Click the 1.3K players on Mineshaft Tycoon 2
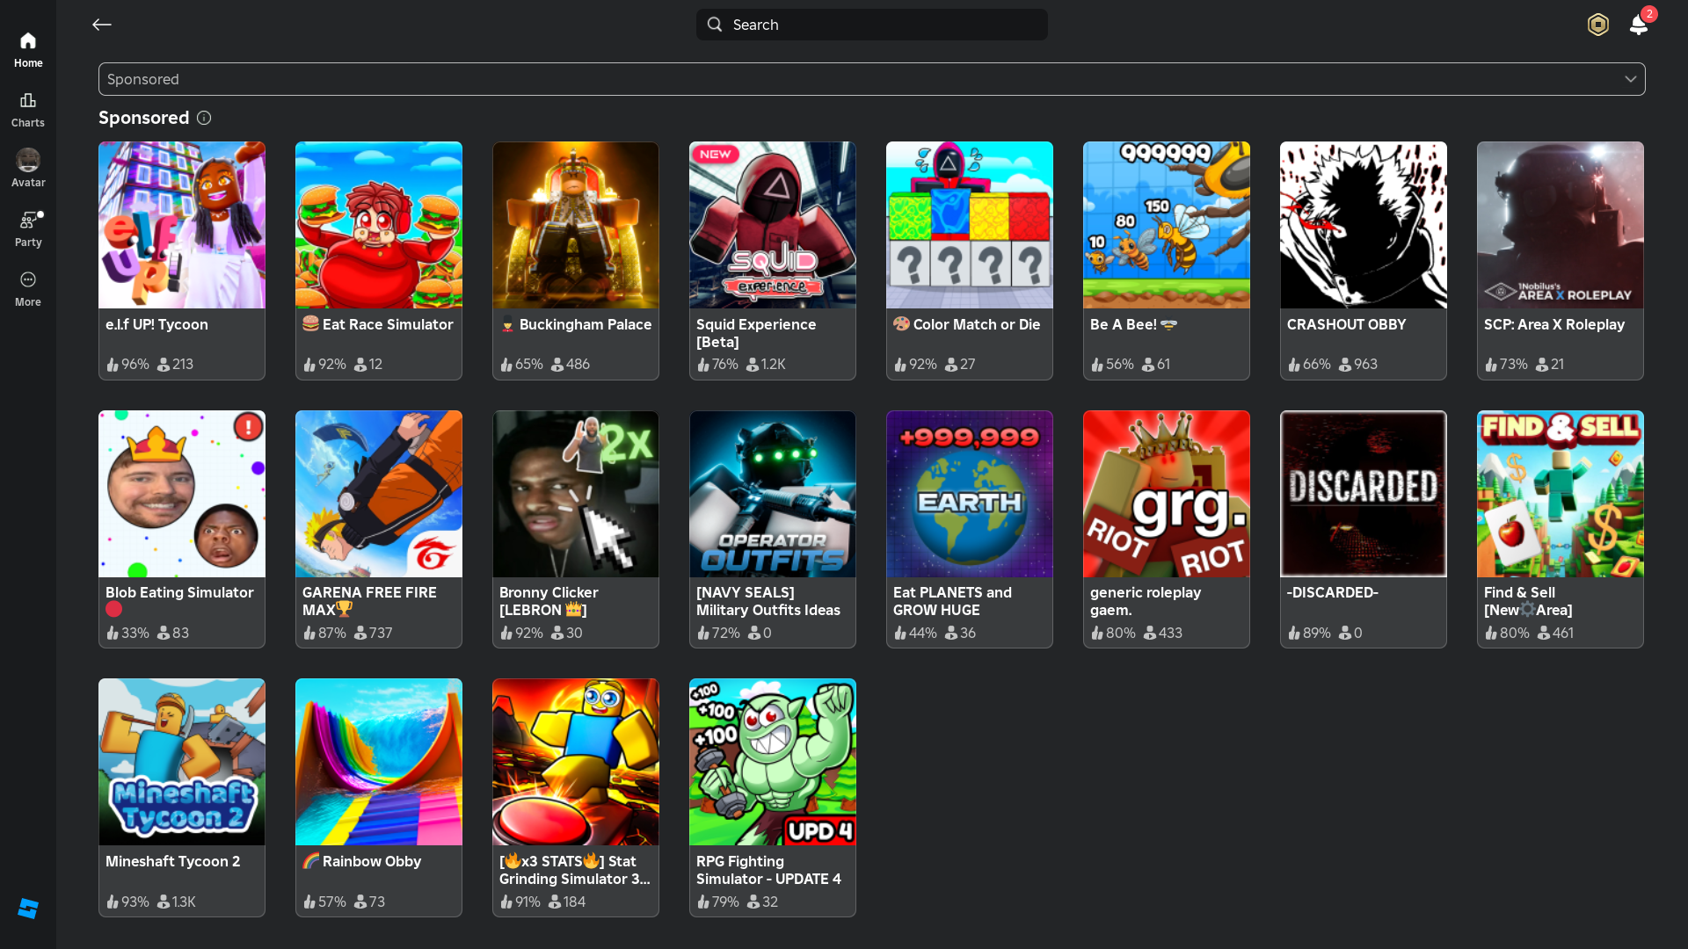Image resolution: width=1688 pixels, height=949 pixels. point(177,902)
